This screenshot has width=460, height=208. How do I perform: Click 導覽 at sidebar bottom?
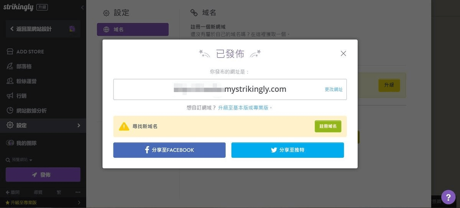pos(38,192)
